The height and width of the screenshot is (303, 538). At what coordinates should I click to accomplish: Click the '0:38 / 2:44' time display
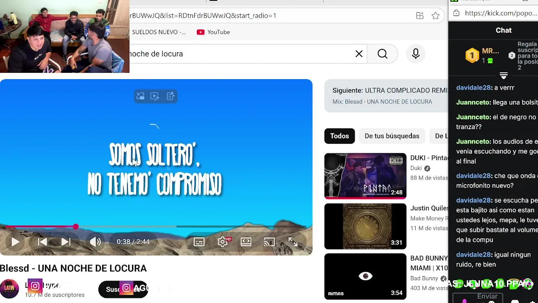[x=133, y=242]
